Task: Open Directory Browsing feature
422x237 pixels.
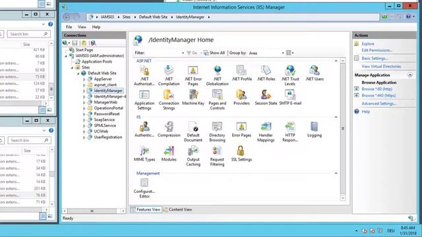Action: (x=217, y=132)
